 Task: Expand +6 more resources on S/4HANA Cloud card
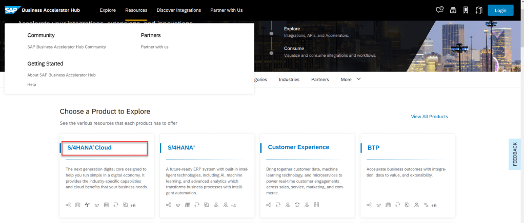(133, 206)
